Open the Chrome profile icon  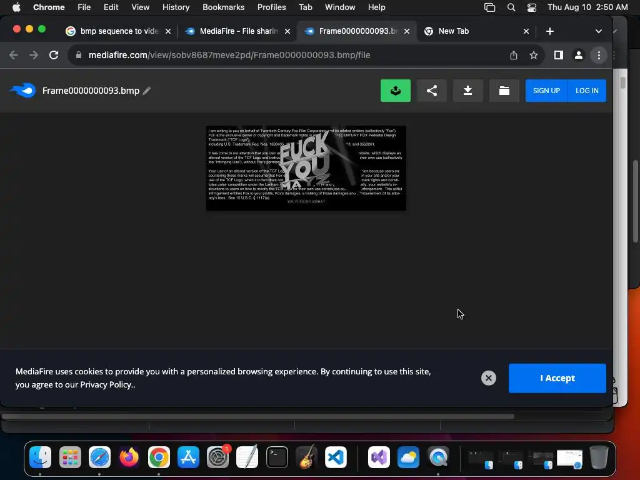point(578,55)
